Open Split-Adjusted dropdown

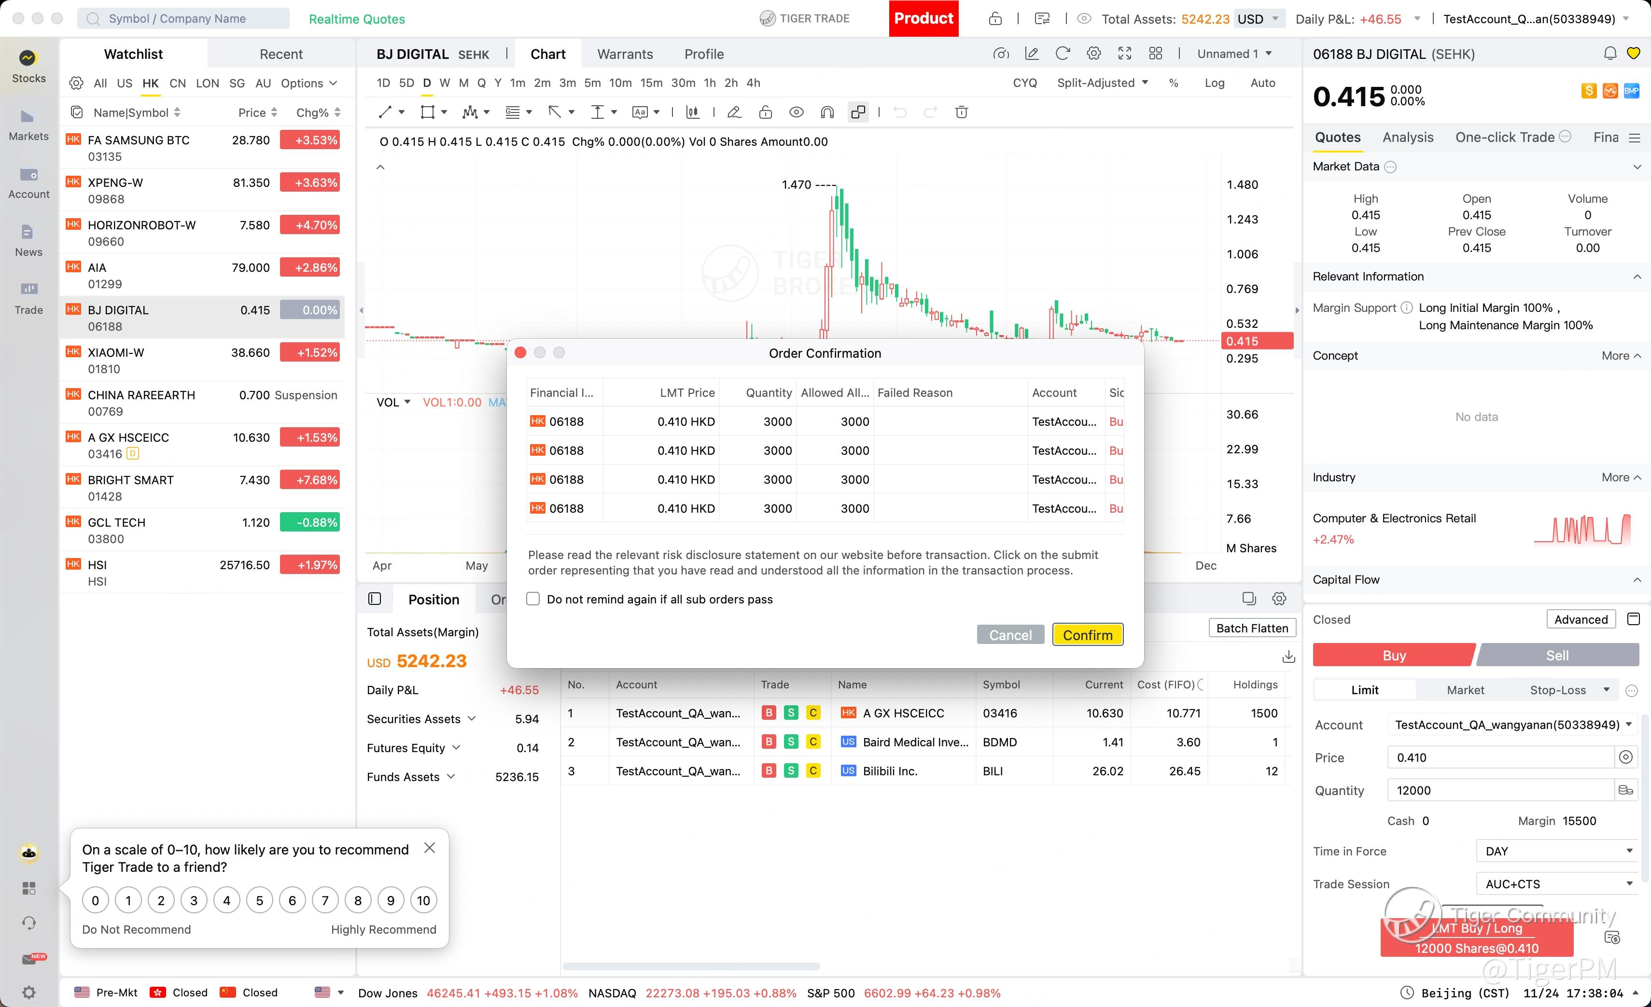click(1102, 83)
